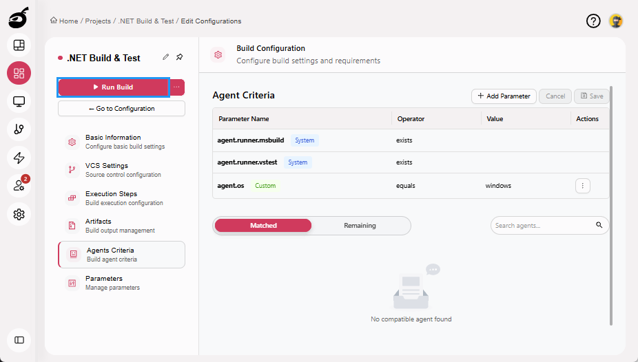Screen dimensions: 638x362
Task: Click the Search agents input field
Action: click(544, 226)
